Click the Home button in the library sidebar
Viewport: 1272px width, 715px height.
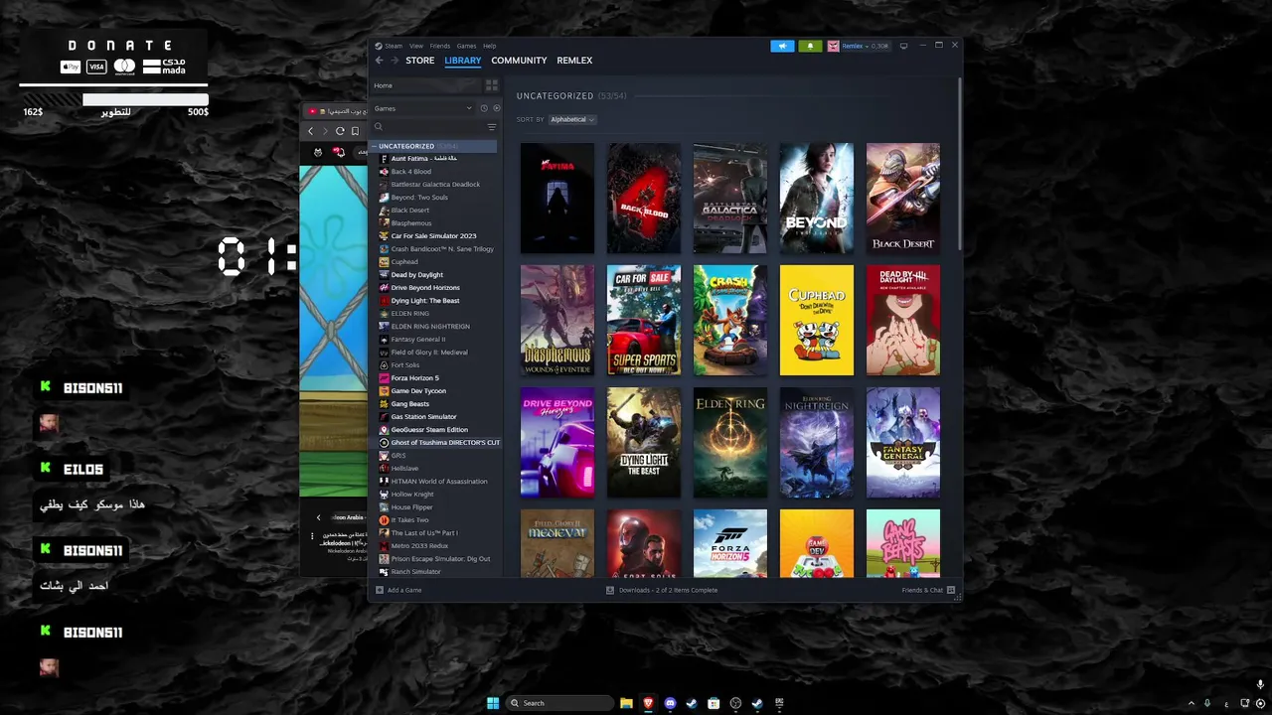click(426, 85)
